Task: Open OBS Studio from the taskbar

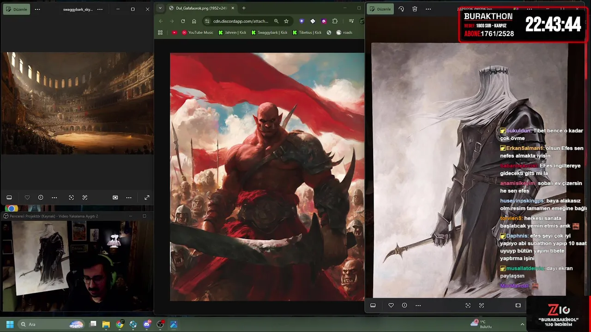Action: pyautogui.click(x=160, y=324)
